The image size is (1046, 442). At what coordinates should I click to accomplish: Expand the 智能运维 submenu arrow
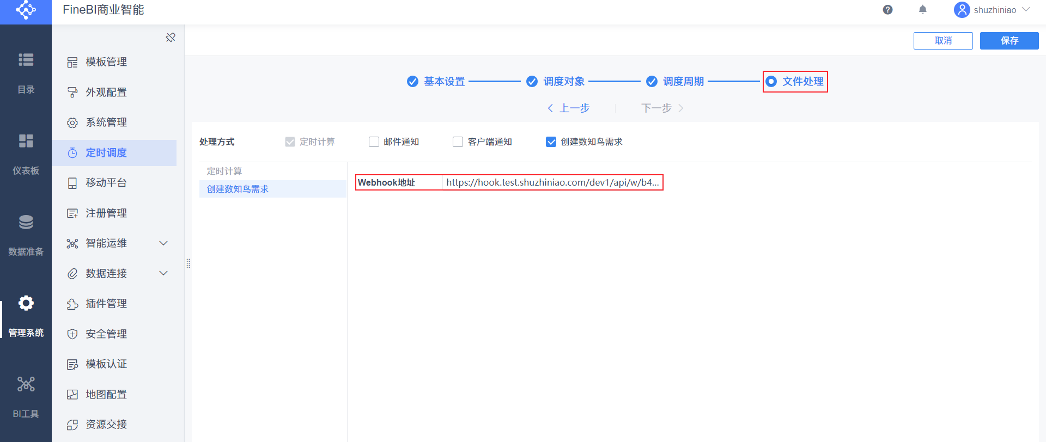[163, 243]
